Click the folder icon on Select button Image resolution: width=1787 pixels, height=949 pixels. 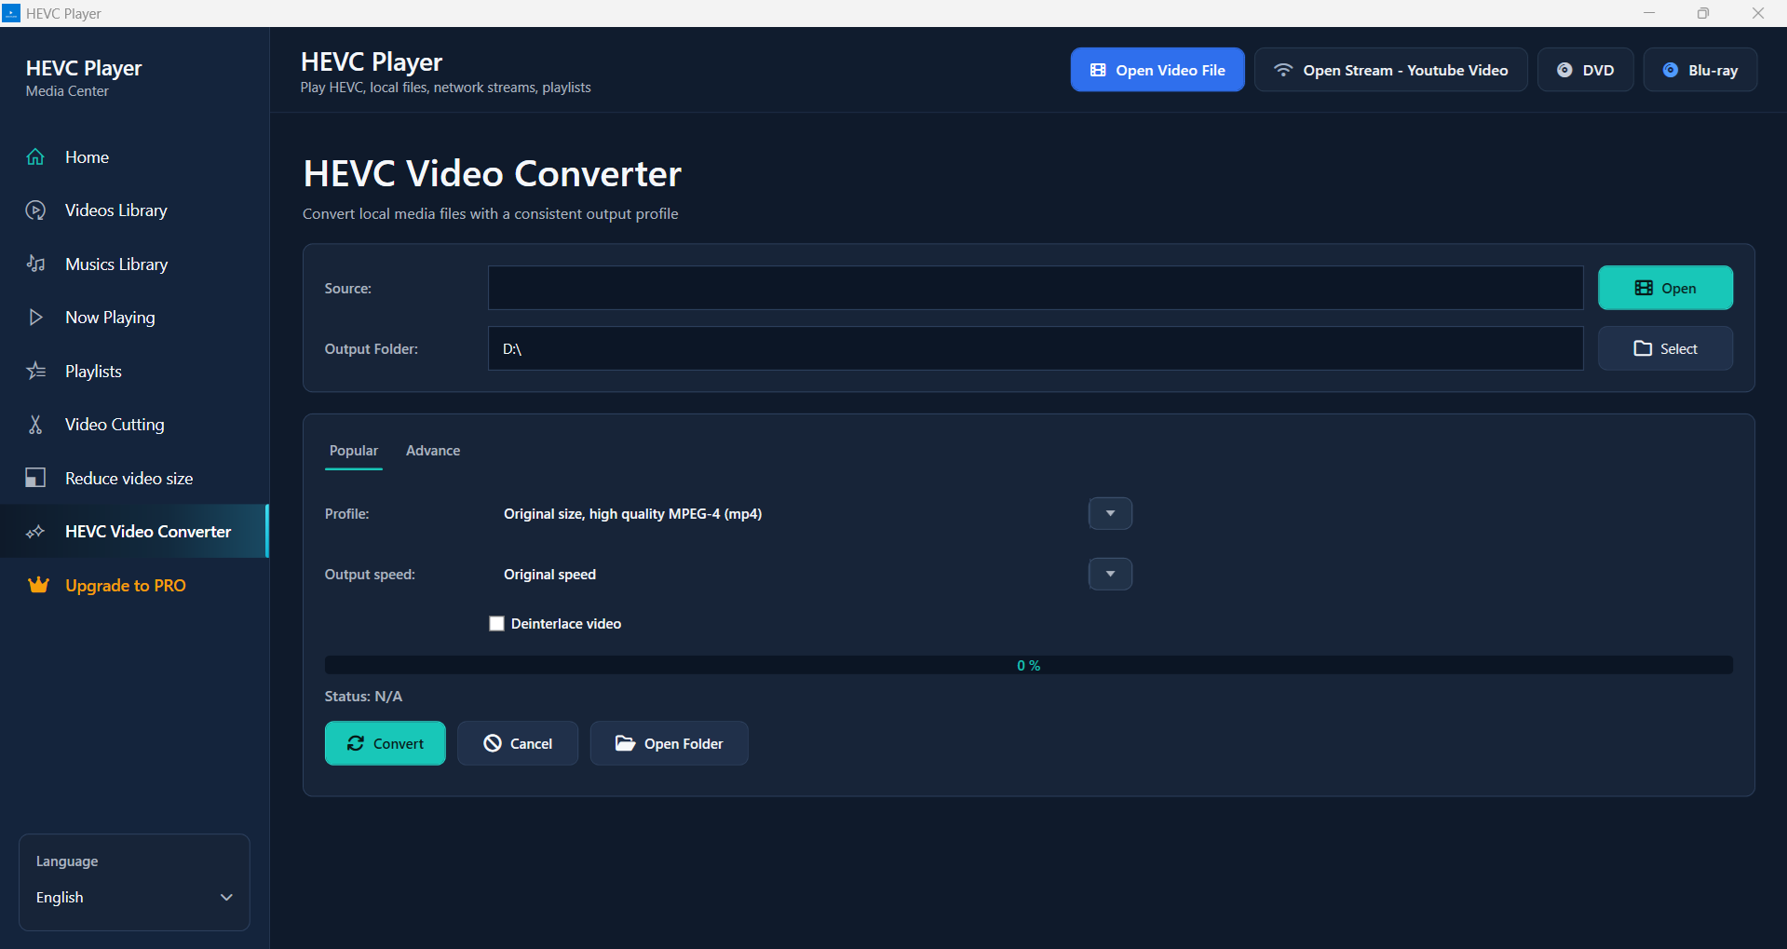1643,348
